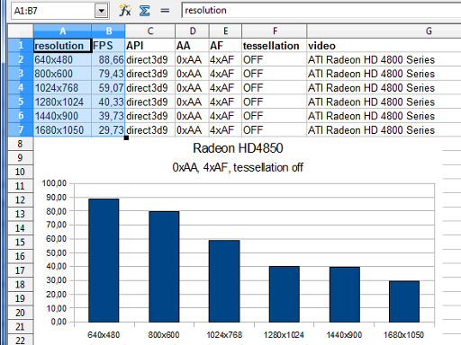Viewport: 461px width, 345px height.
Task: Open the Function Wizard icon
Action: 125,11
